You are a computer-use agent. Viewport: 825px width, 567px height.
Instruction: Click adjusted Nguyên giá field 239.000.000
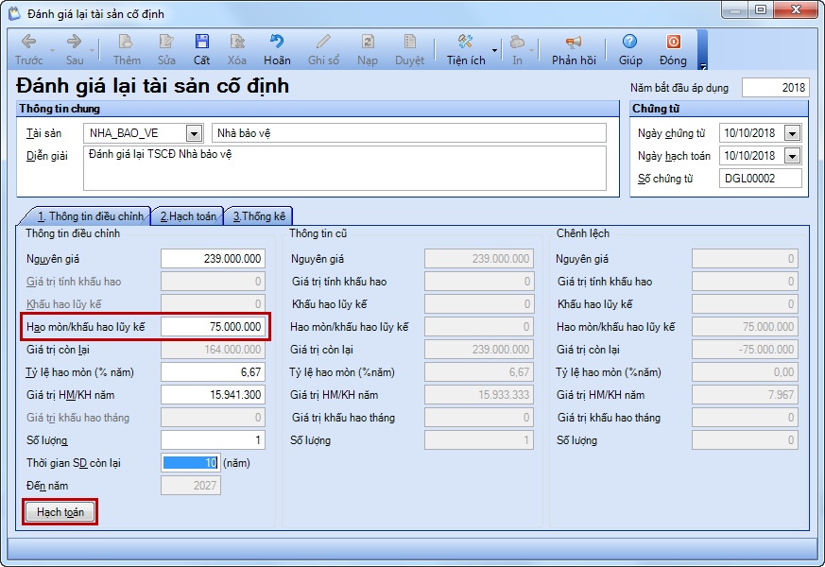[213, 259]
